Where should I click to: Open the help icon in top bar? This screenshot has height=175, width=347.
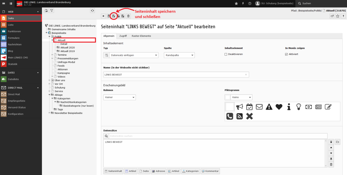pyautogui.click(x=250, y=4)
